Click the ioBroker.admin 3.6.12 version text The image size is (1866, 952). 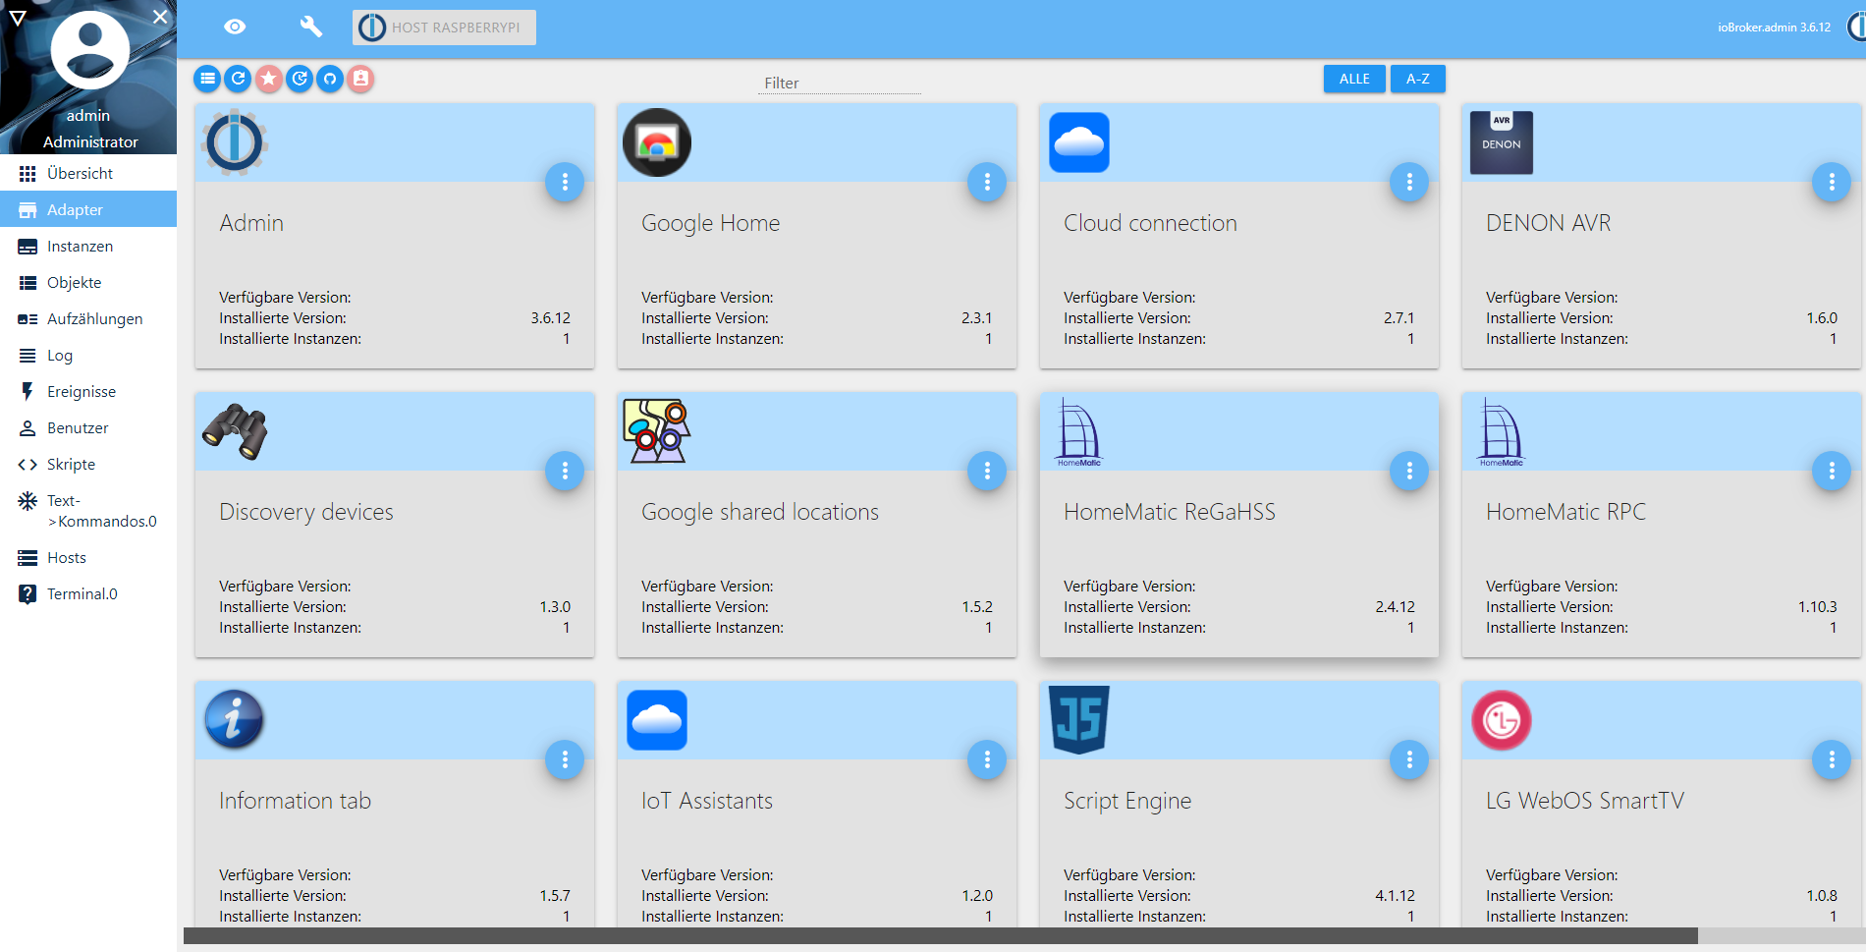[1774, 28]
